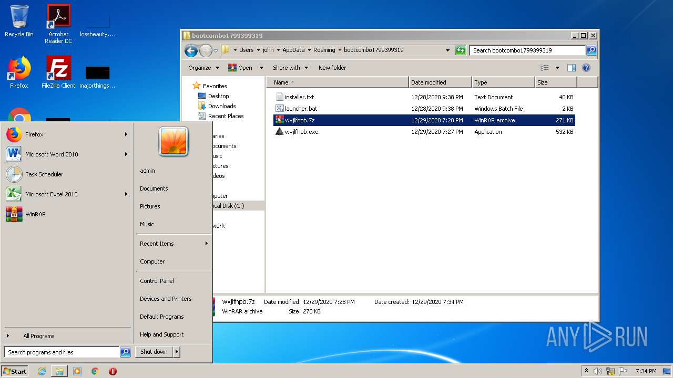Refresh the folder with address bar refresh button
Screen dimensions: 673x378
(x=461, y=50)
